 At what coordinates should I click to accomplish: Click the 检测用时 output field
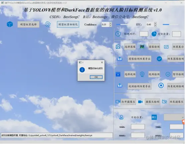[144, 34]
